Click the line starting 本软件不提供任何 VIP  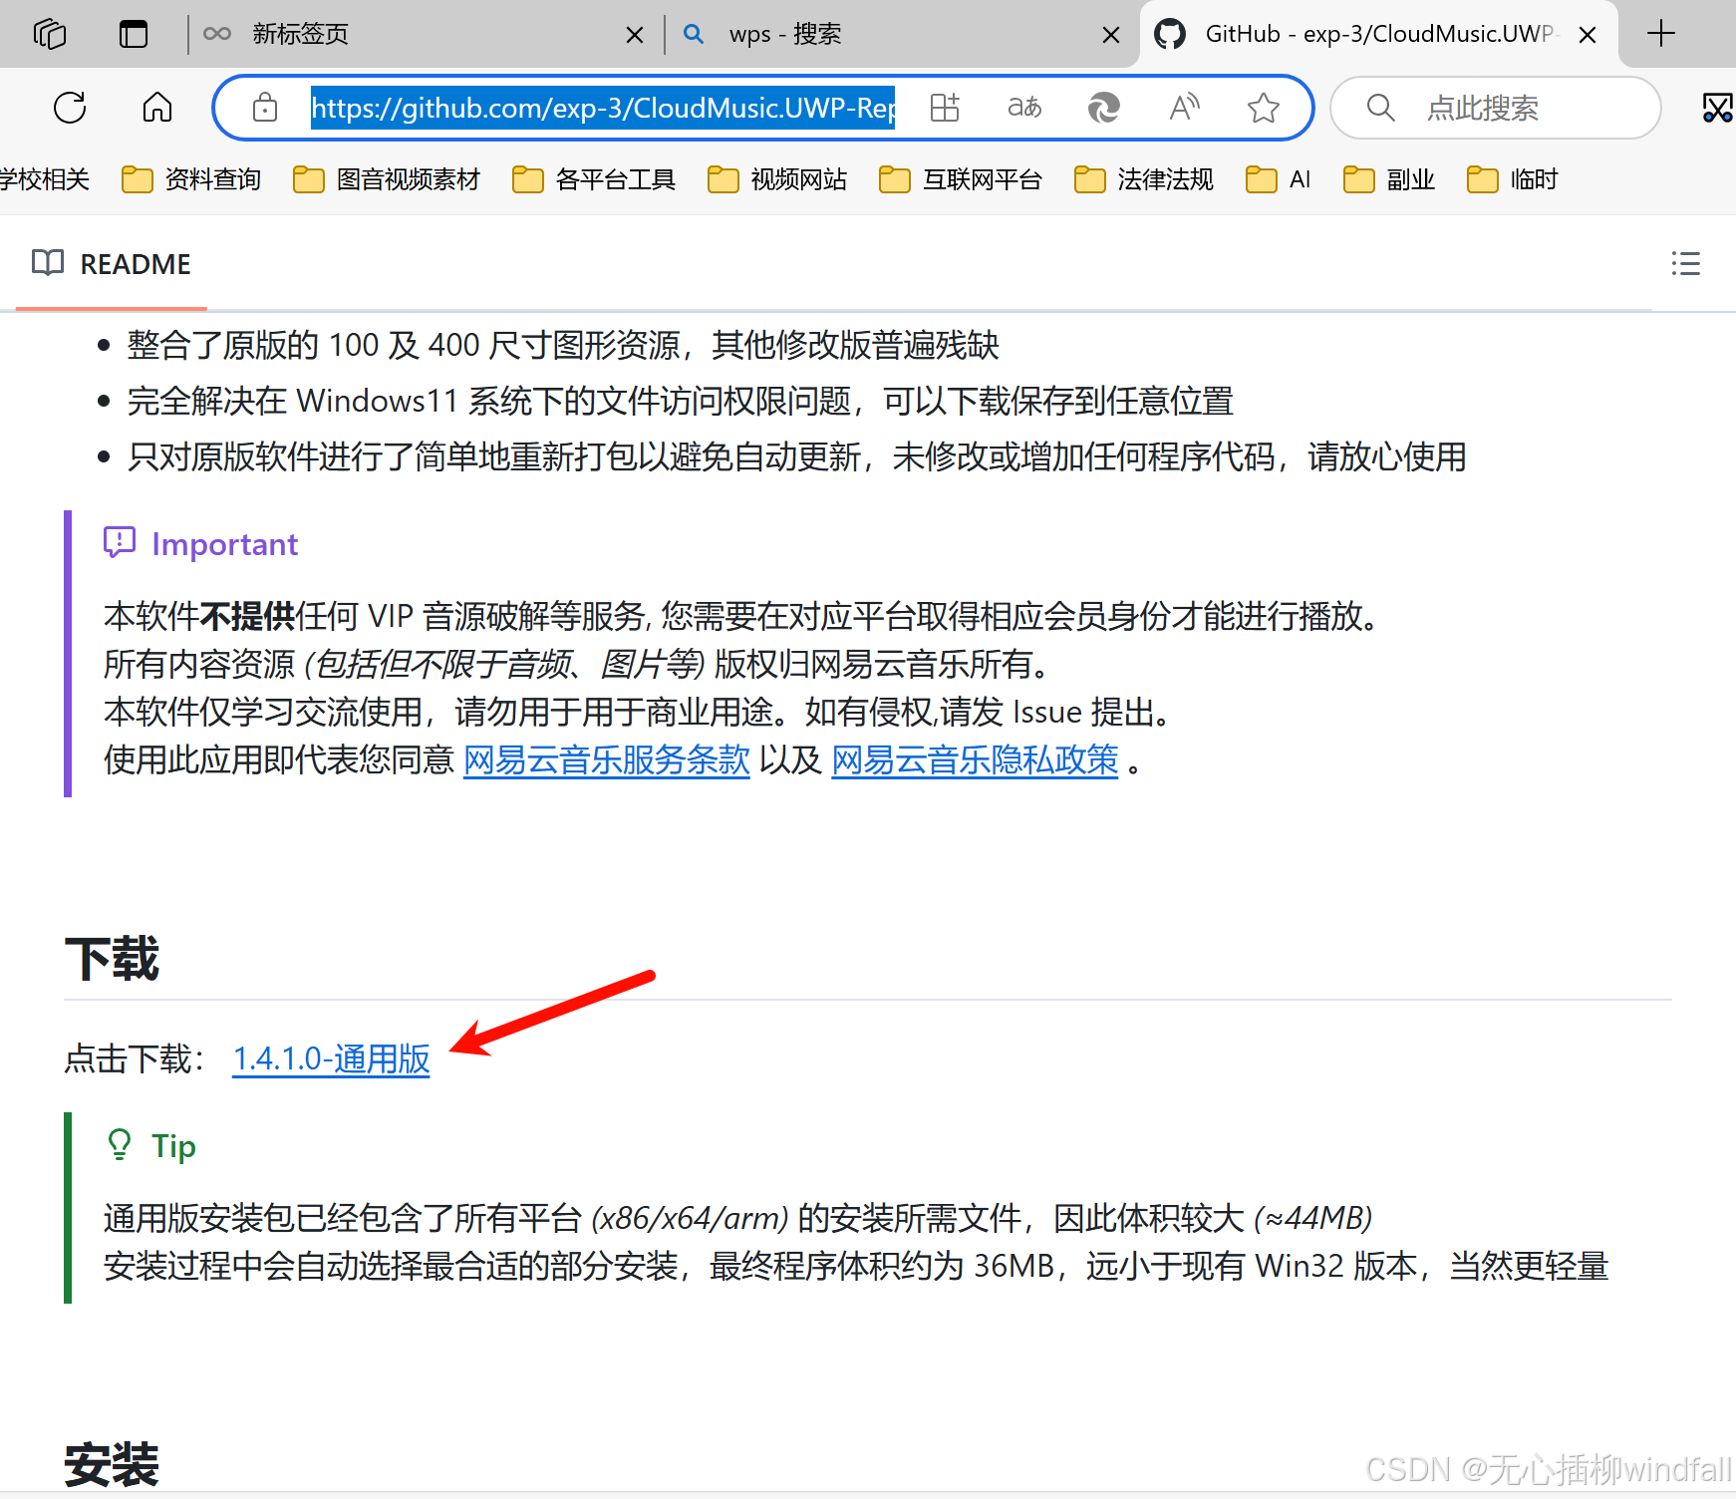pyautogui.click(x=741, y=616)
